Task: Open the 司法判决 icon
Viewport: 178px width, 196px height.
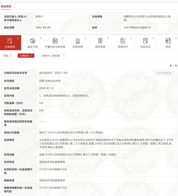Action: [145, 41]
